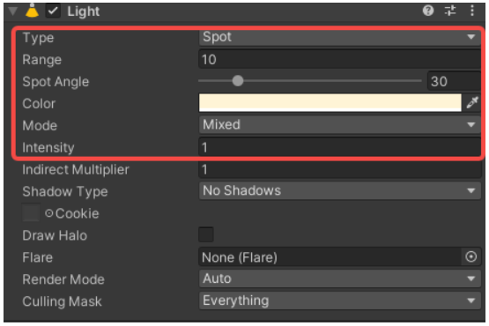Open the Type dropdown showing Spot
This screenshot has height=326, width=489.
coord(339,37)
